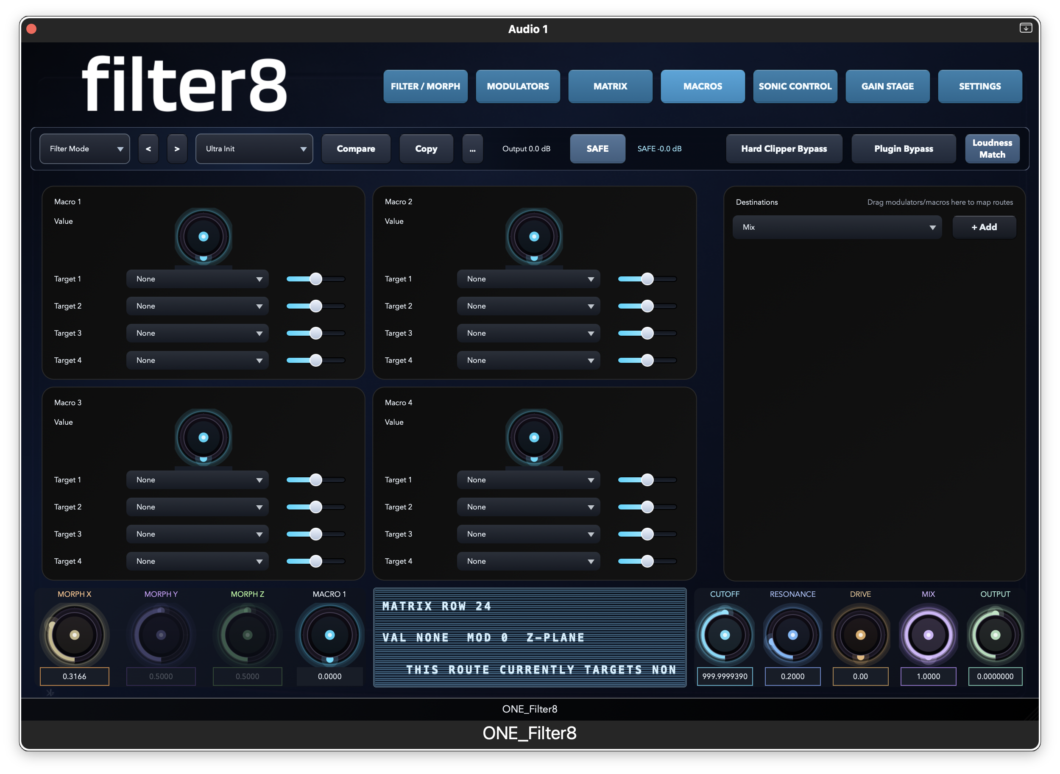
Task: Click the previous preset arrow button
Action: 148,148
